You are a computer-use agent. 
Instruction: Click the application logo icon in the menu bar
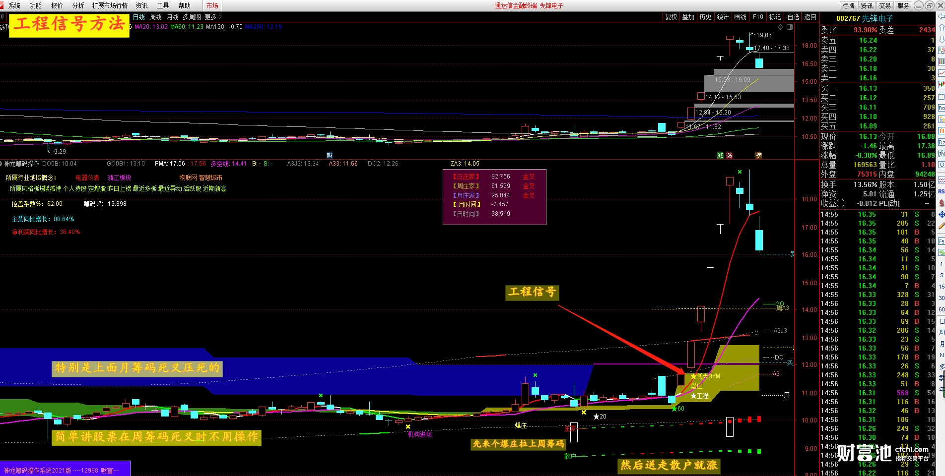2,5
